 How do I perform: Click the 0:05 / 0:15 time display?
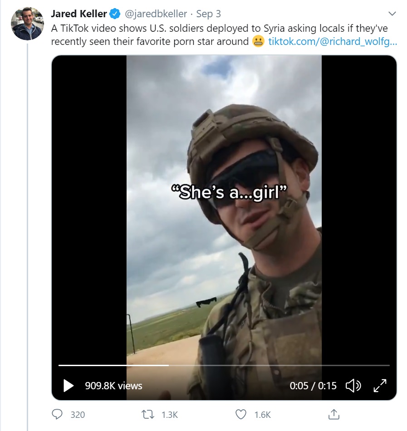coord(313,386)
